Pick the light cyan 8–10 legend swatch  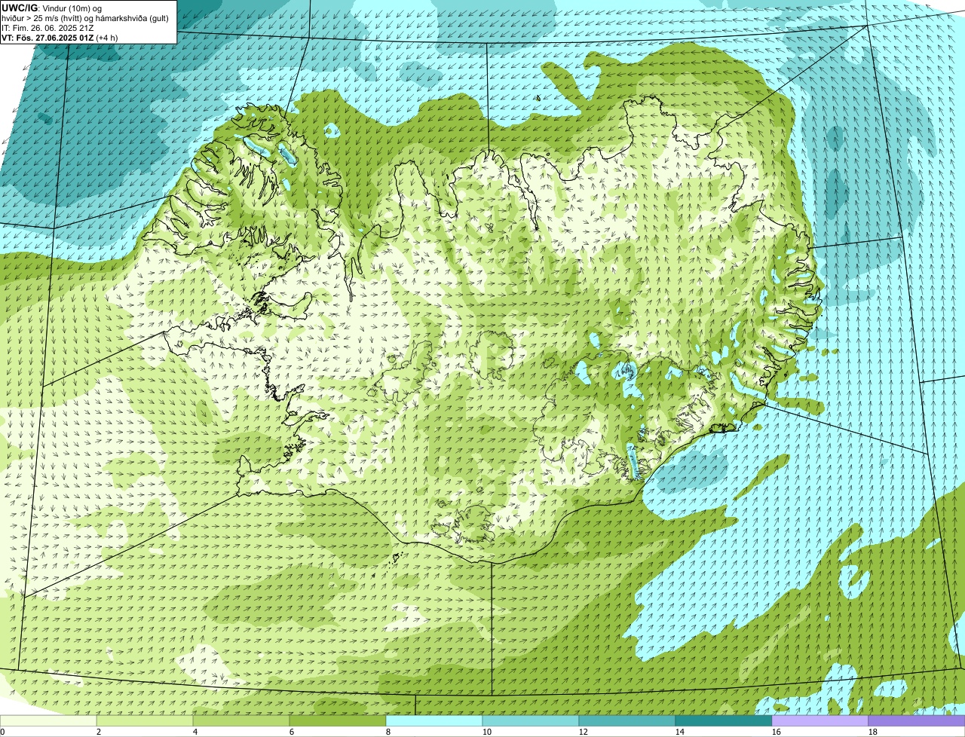pyautogui.click(x=434, y=720)
